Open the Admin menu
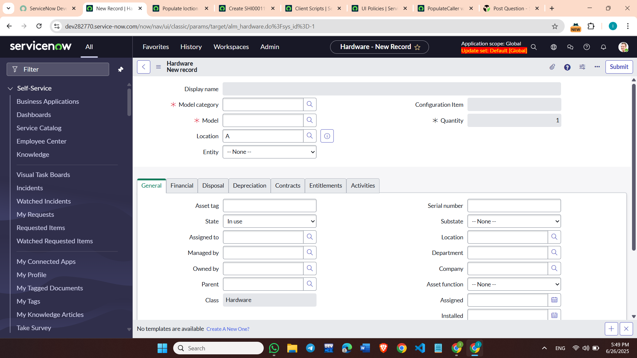Image resolution: width=637 pixels, height=358 pixels. [x=270, y=47]
